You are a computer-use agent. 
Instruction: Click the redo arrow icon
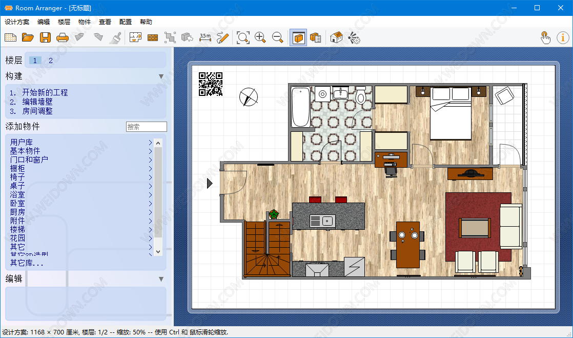pos(97,37)
